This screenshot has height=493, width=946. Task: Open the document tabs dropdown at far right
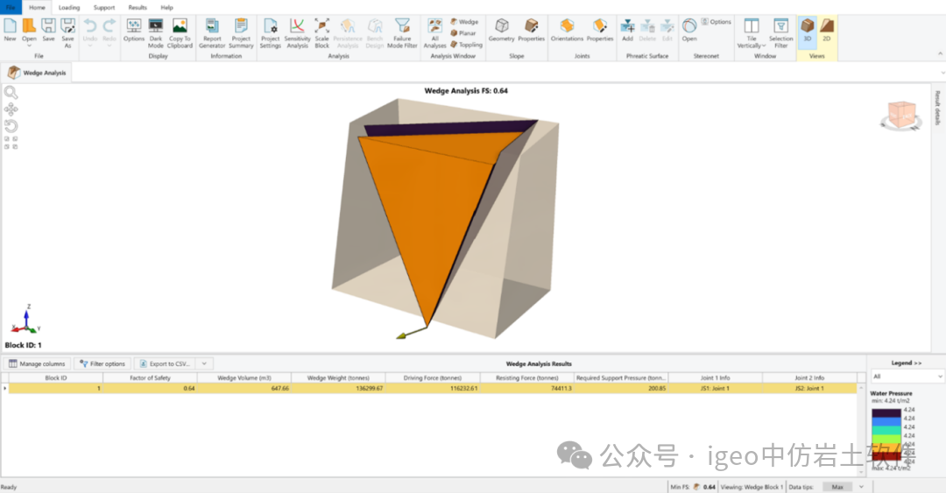pos(942,73)
